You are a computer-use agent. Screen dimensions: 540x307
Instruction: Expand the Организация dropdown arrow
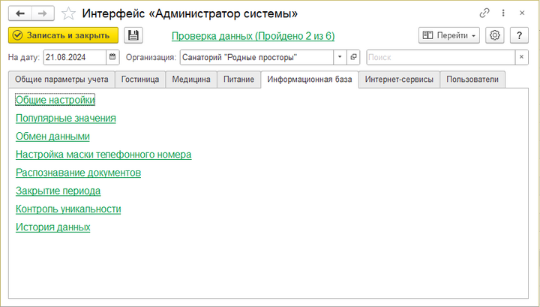pyautogui.click(x=340, y=57)
